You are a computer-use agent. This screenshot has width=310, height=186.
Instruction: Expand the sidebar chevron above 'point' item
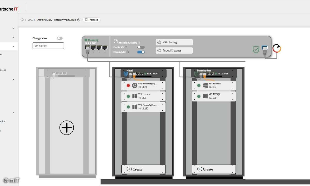(13, 112)
